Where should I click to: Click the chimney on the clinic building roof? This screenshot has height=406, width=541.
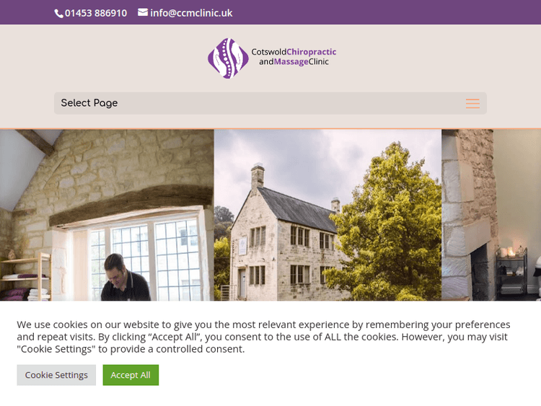(x=258, y=176)
